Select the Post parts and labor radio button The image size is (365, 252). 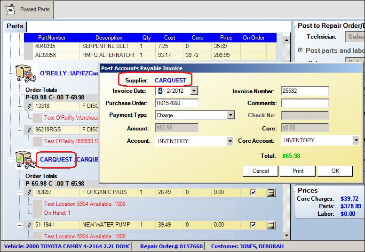point(301,50)
